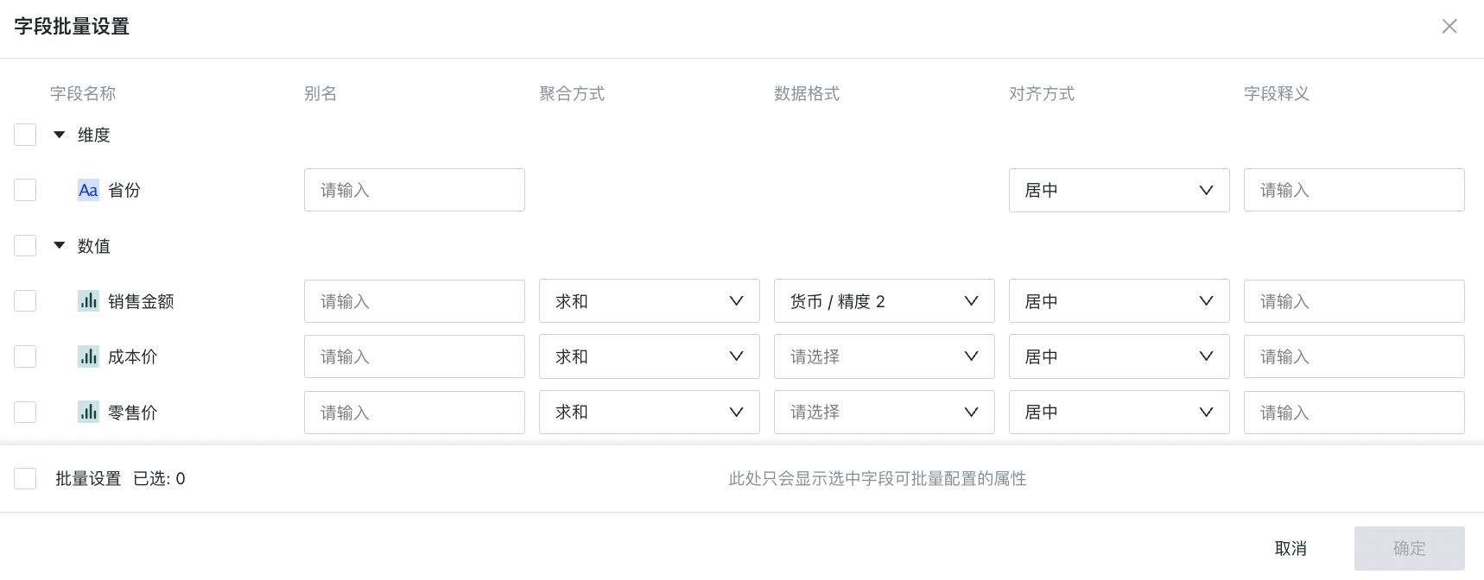Open the 居中 alignment dropdown for 成本价

pos(1119,356)
